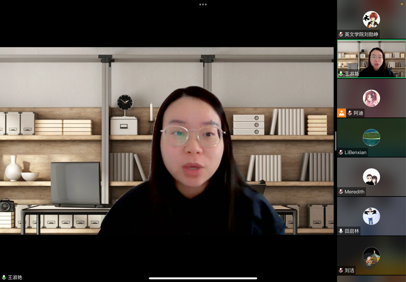Click the muted mic icon beside 英文学院刘勋峥
This screenshot has width=406, height=282.
point(341,34)
